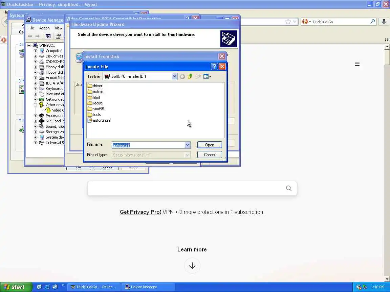Click the system tray clock
The height and width of the screenshot is (292, 390).
click(x=377, y=287)
